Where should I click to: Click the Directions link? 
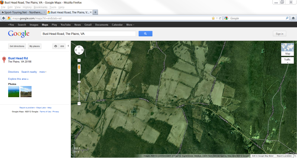pos(13,72)
